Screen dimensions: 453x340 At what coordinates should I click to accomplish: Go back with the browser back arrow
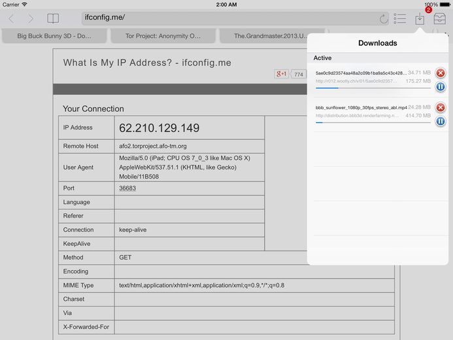[11, 19]
